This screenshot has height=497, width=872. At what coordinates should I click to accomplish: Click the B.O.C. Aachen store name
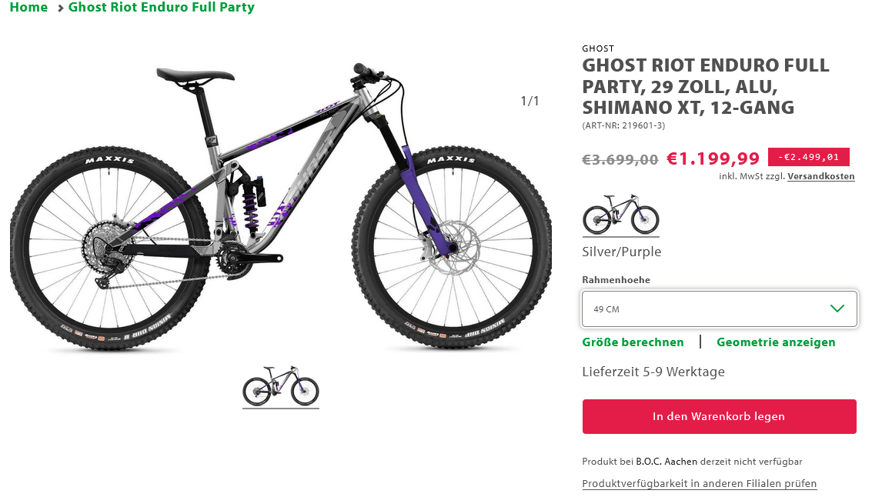coord(666,462)
